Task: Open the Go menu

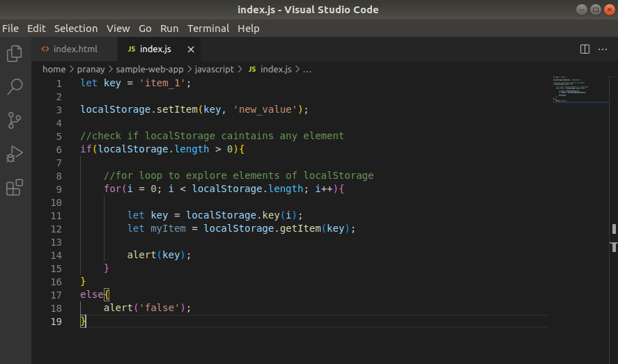Action: [x=145, y=29]
